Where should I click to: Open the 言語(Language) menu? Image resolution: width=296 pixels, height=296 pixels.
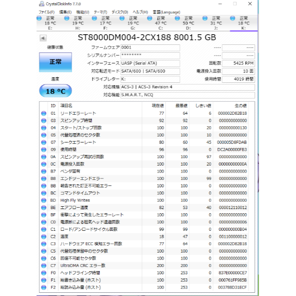(166, 12)
